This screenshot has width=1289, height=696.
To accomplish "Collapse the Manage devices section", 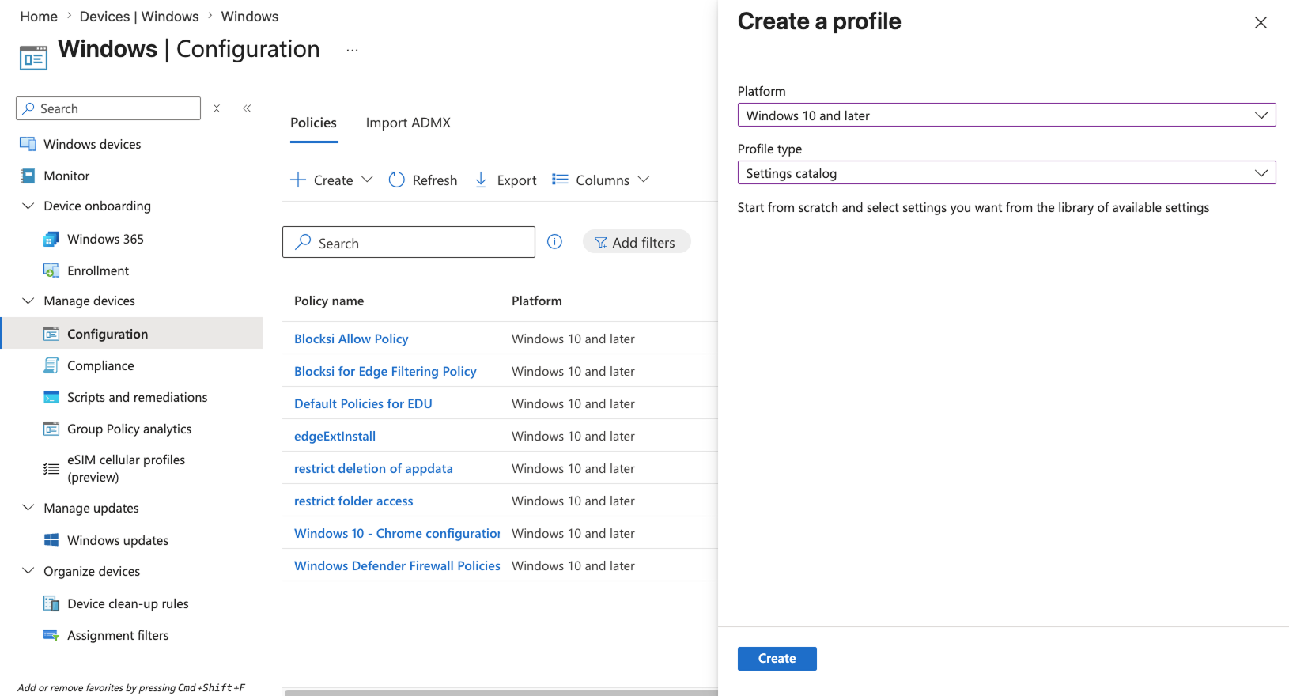I will tap(28, 301).
